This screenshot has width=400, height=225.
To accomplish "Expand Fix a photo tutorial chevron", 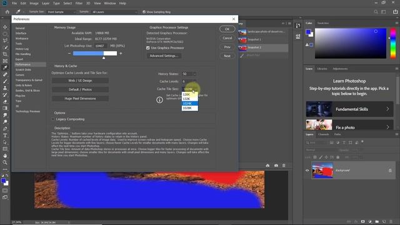I will pyautogui.click(x=387, y=127).
